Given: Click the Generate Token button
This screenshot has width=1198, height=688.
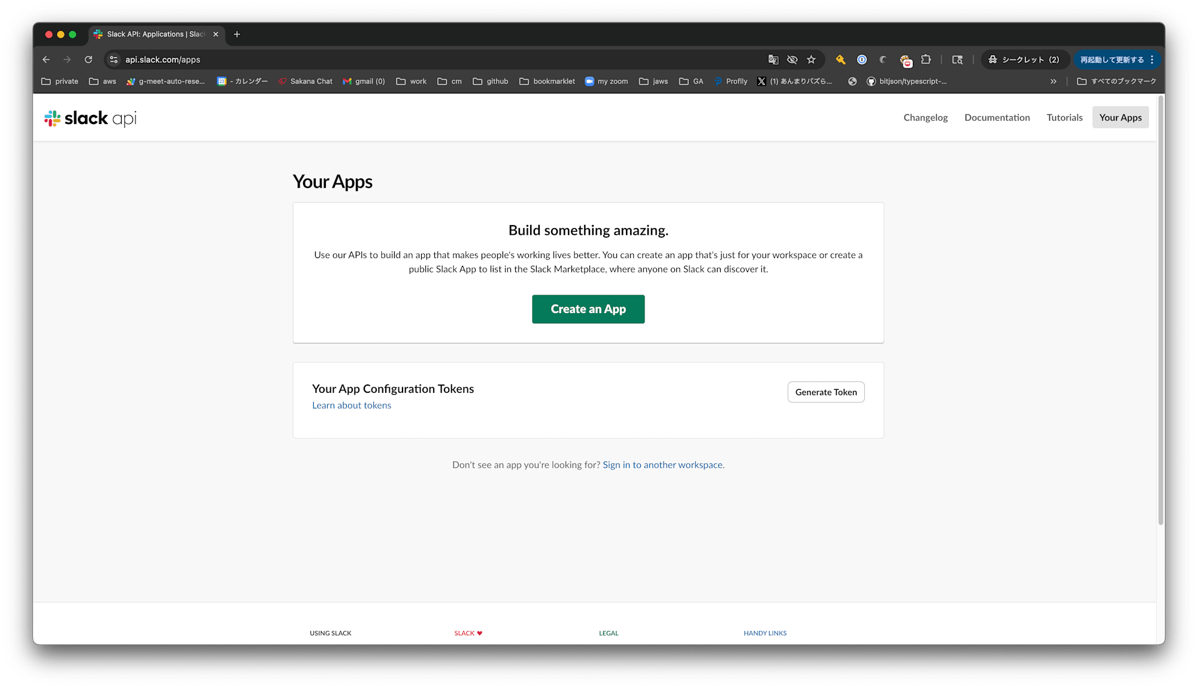Looking at the screenshot, I should point(826,392).
